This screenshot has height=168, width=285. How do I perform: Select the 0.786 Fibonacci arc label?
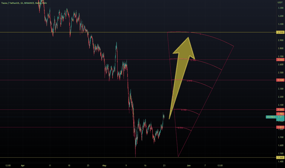pyautogui.click(x=193, y=60)
